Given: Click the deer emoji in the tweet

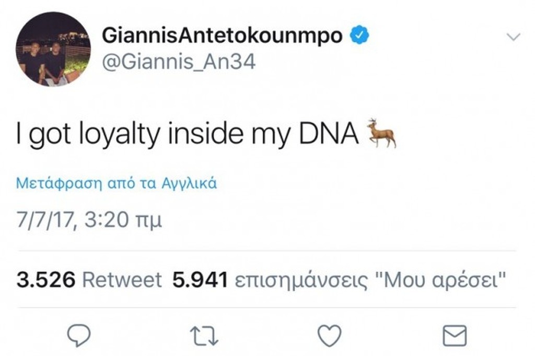Looking at the screenshot, I should coord(381,134).
